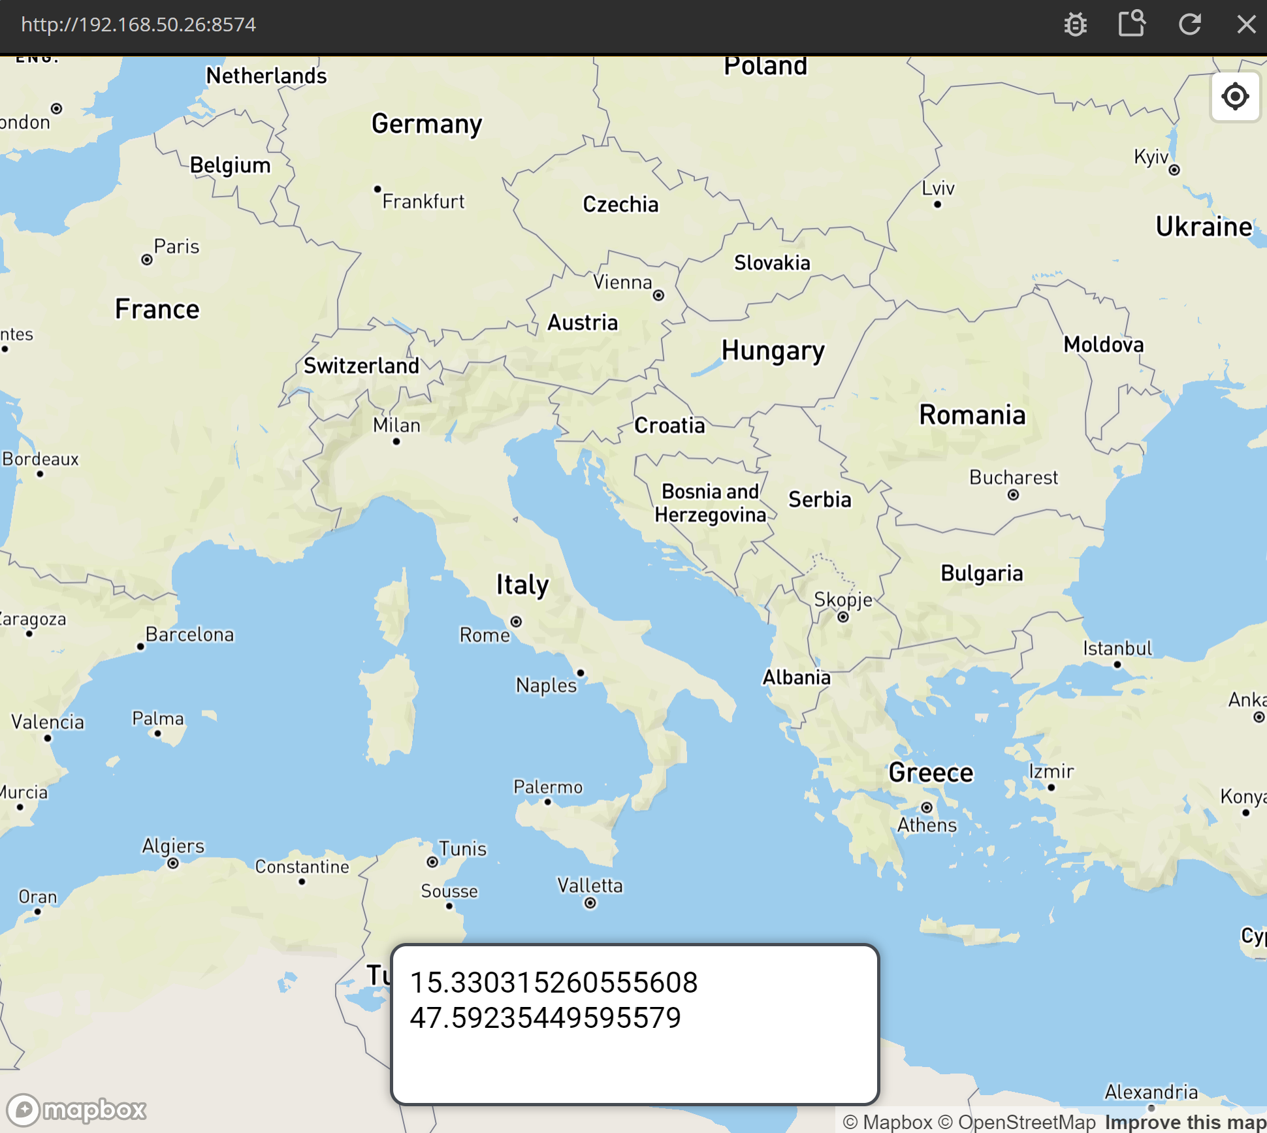Click the Germany country label
Viewport: 1267px width, 1133px height.
[426, 124]
